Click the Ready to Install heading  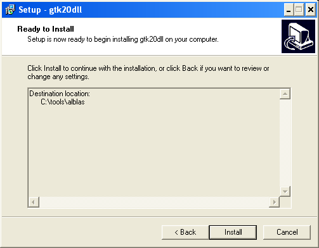pos(46,29)
